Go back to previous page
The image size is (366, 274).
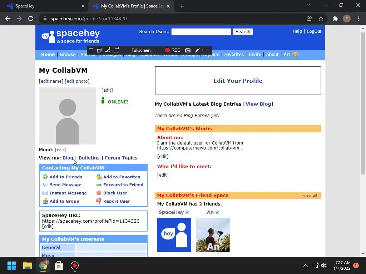tap(8, 19)
